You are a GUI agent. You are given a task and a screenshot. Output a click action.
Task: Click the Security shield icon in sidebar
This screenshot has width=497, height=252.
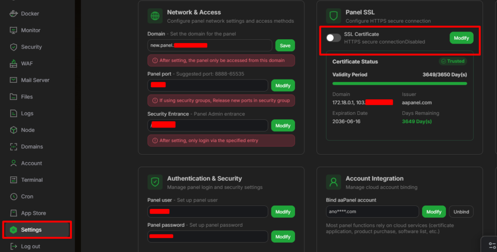click(13, 47)
